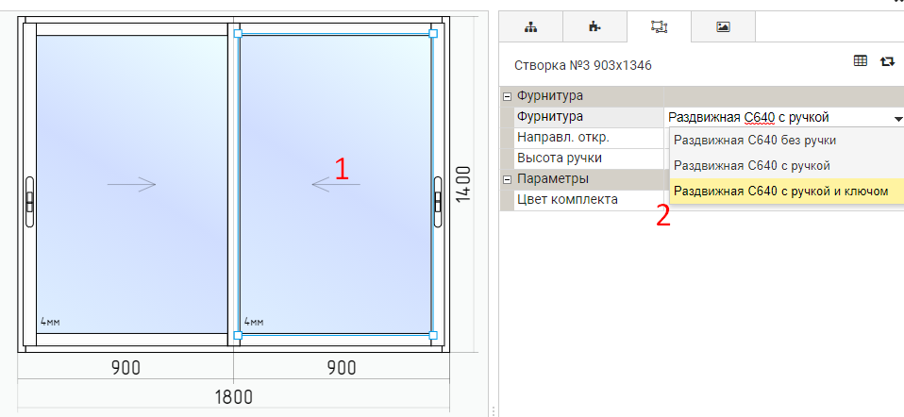Click the top-left selection handle of right sash
This screenshot has height=417, width=904.
point(238,34)
